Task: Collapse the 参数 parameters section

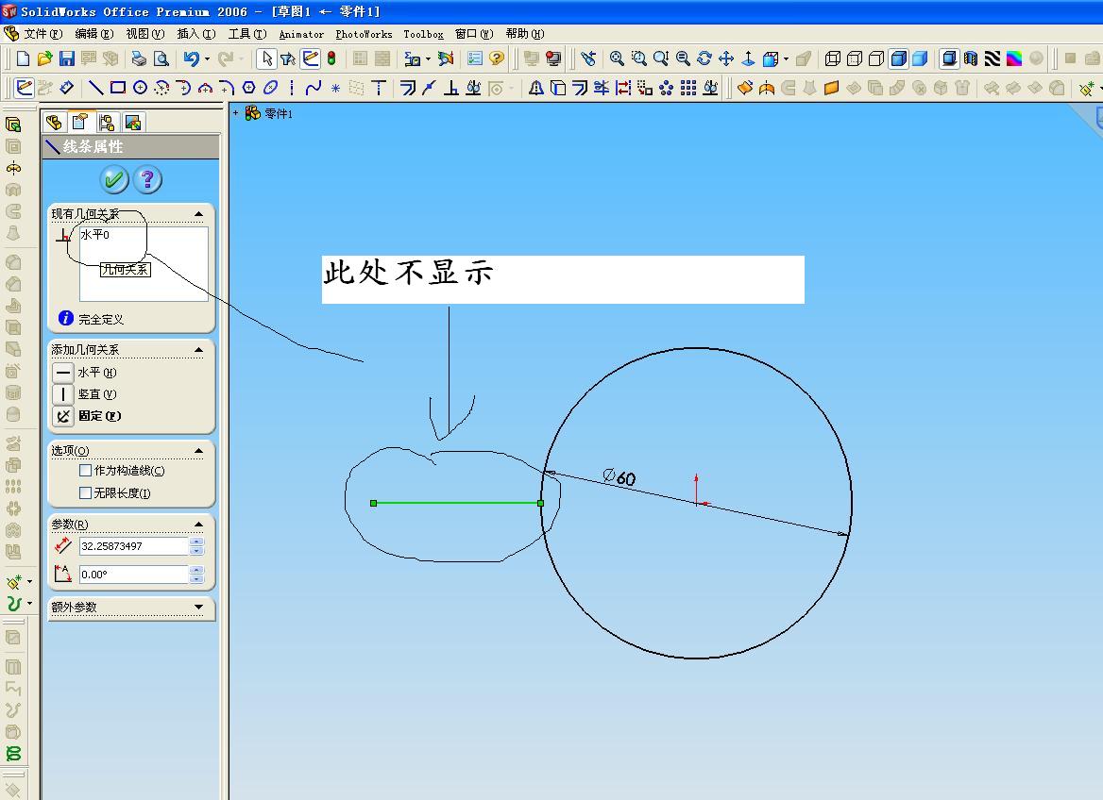Action: (198, 525)
